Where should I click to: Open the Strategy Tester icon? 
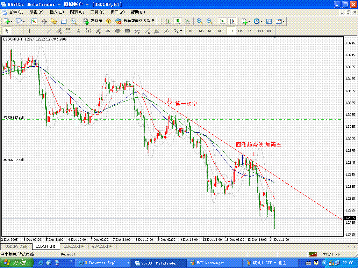[73, 21]
